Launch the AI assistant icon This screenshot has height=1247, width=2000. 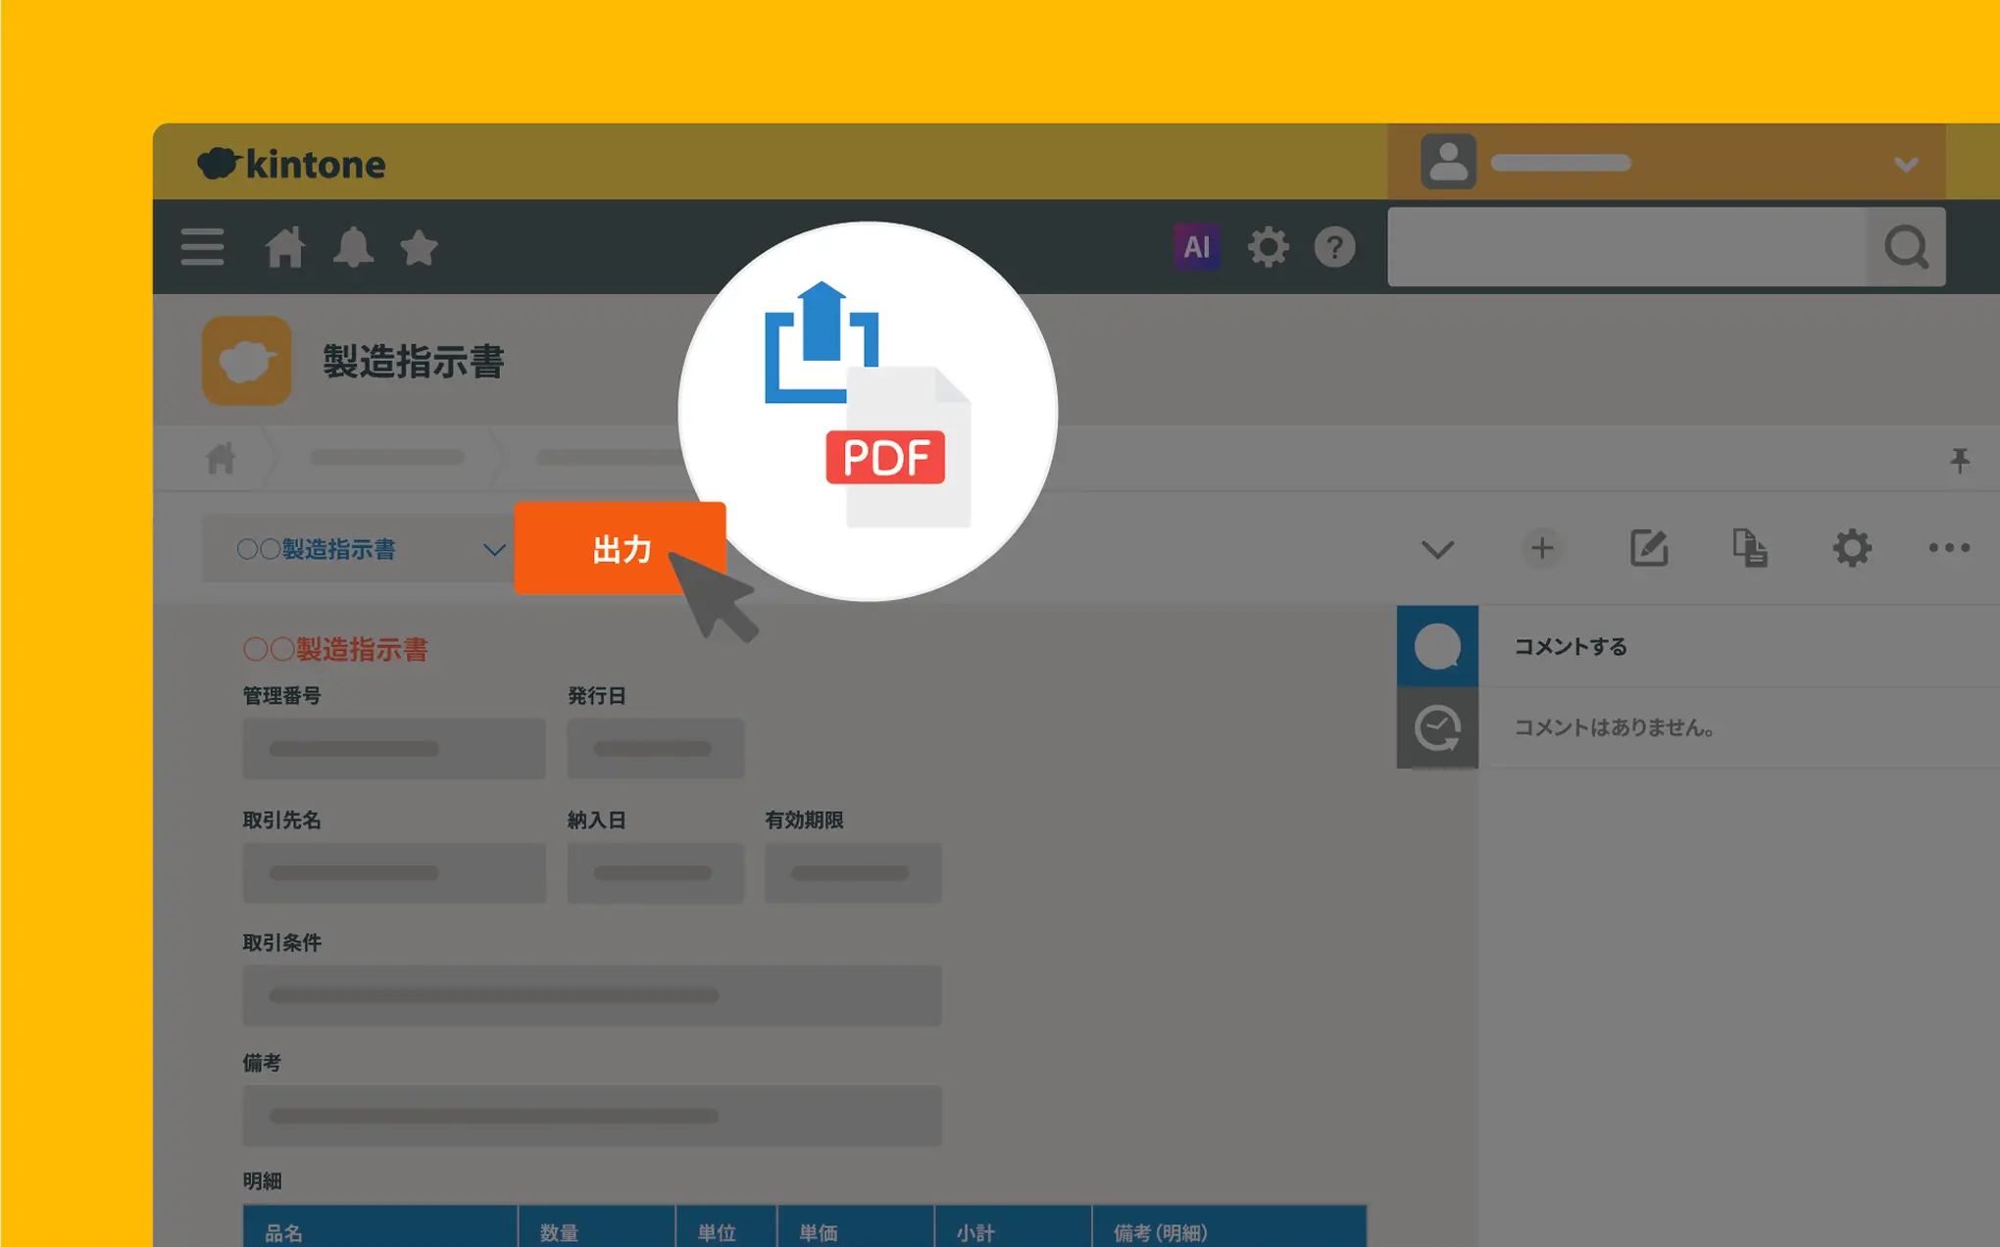coord(1196,247)
